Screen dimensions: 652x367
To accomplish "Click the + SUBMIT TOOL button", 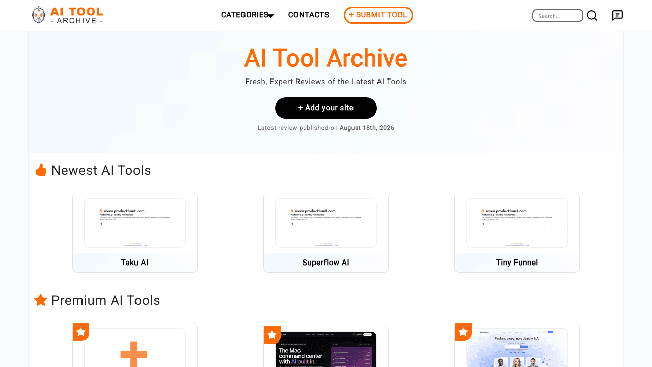I will coord(378,15).
